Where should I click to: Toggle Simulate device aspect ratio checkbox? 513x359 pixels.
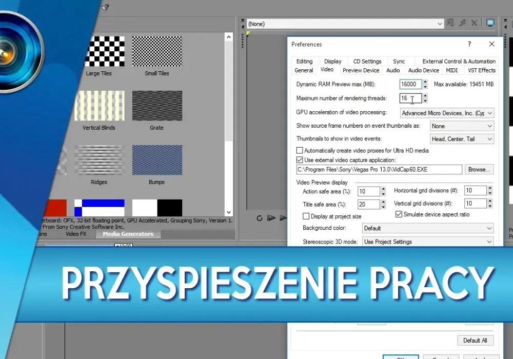(399, 214)
